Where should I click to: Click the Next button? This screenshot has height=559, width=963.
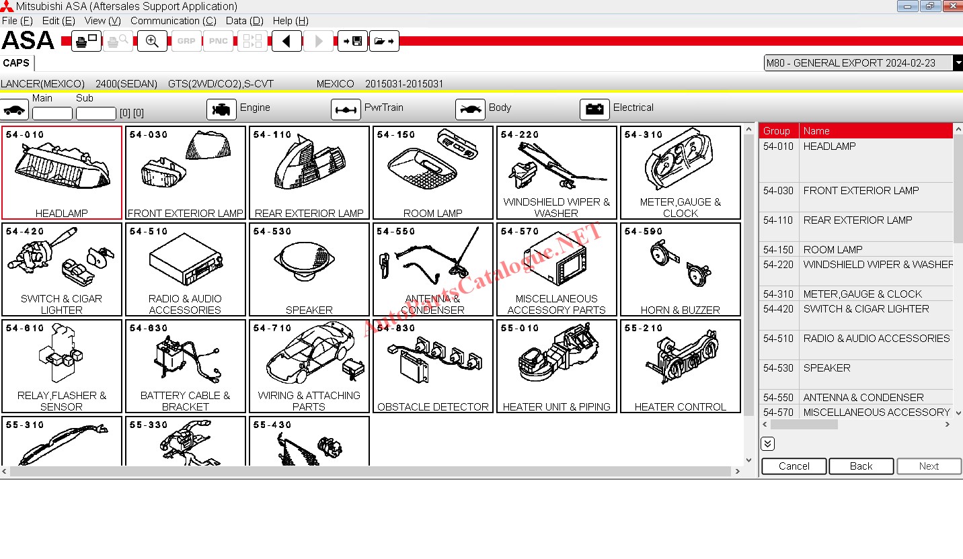coord(929,466)
